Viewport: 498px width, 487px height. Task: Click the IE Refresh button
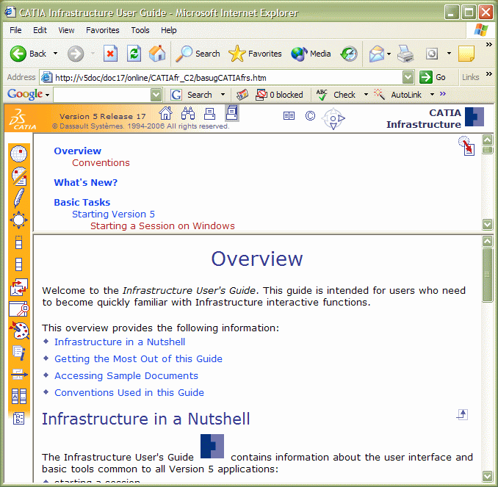click(x=134, y=54)
